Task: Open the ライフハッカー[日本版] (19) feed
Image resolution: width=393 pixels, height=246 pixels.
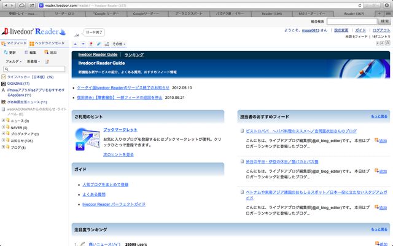Action: click(x=30, y=77)
